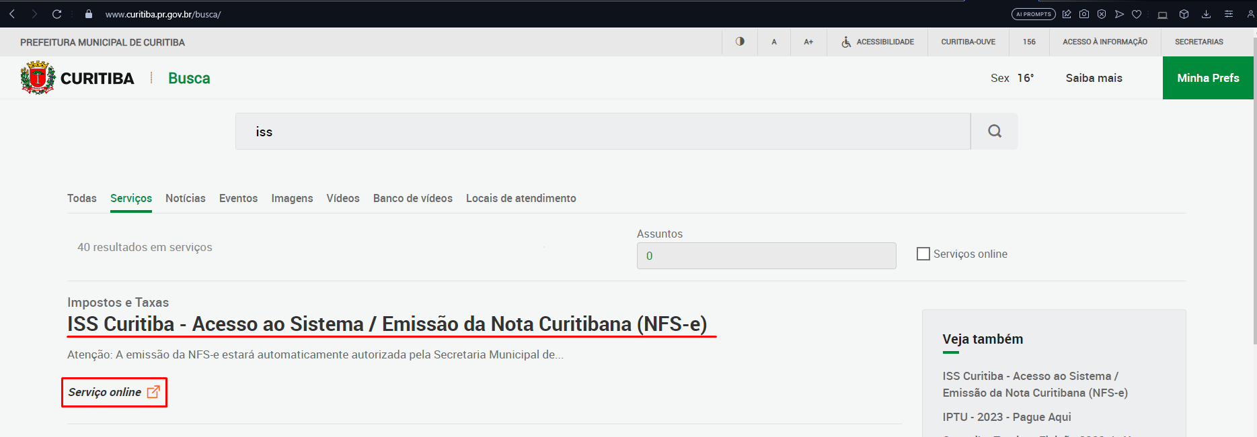Reload the page with the refresh icon
Viewport: 1257px width, 437px height.
click(57, 14)
